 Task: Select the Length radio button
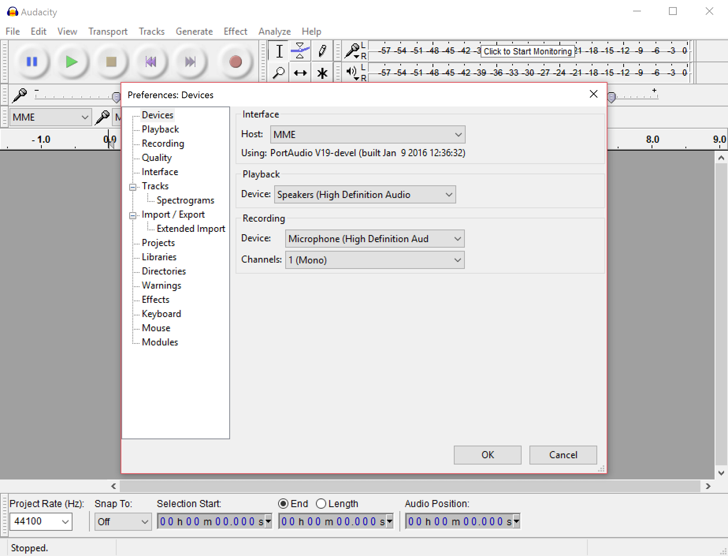point(321,504)
